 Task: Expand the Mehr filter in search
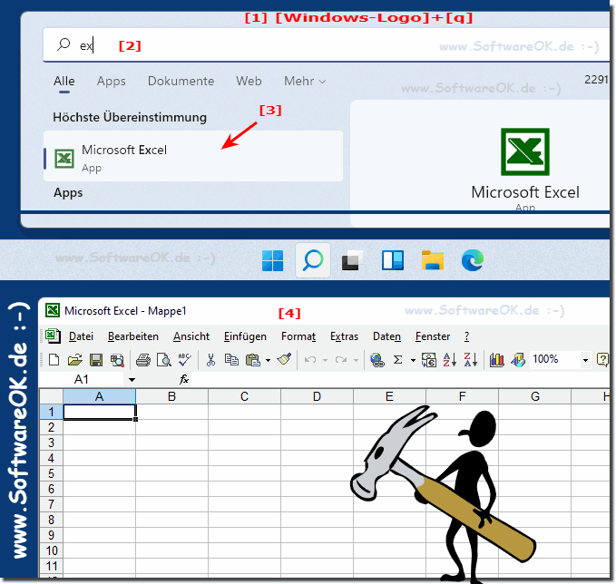(x=305, y=82)
